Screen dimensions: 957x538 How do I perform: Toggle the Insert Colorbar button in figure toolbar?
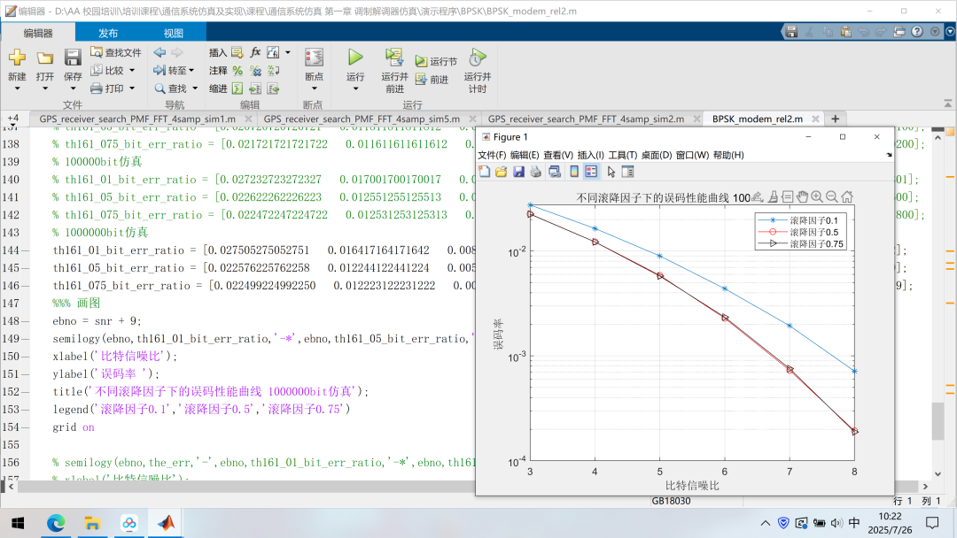pos(573,172)
